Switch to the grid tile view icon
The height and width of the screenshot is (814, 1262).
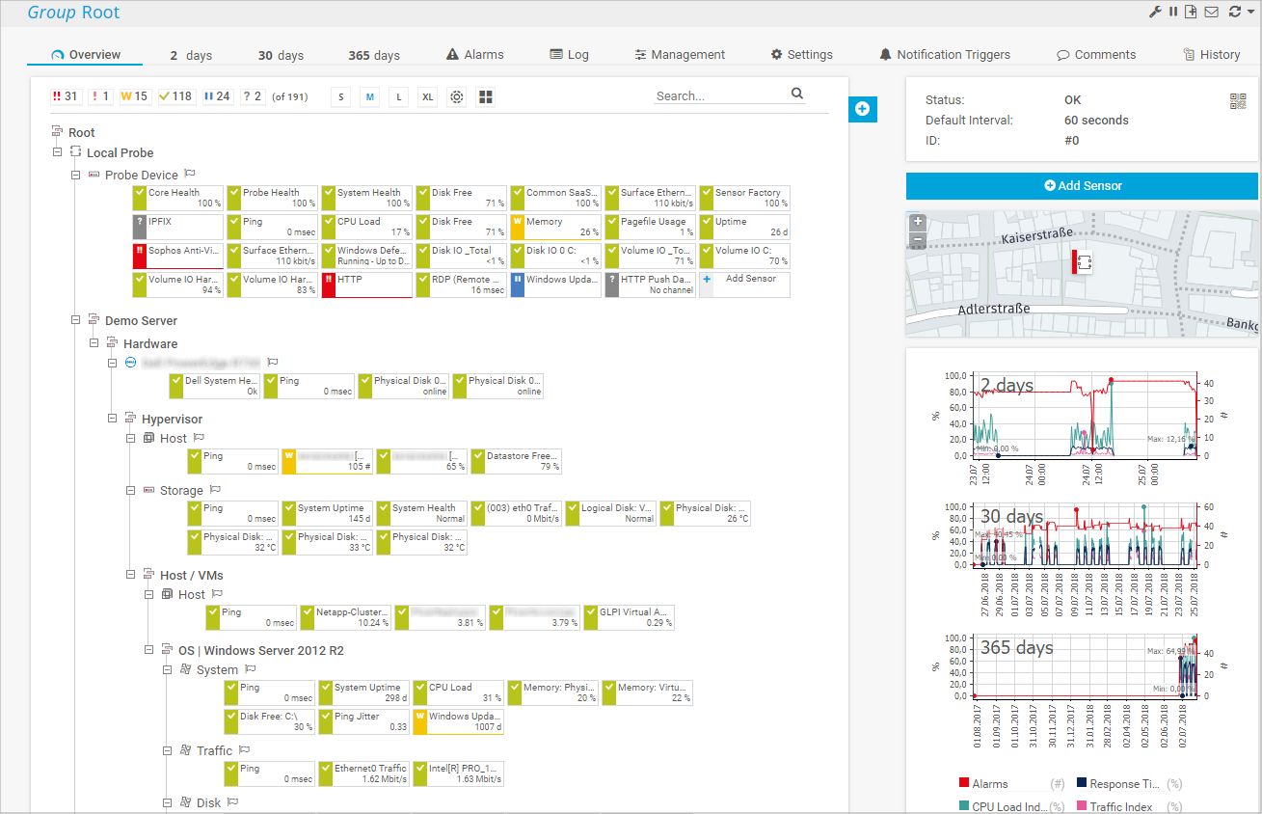click(486, 97)
